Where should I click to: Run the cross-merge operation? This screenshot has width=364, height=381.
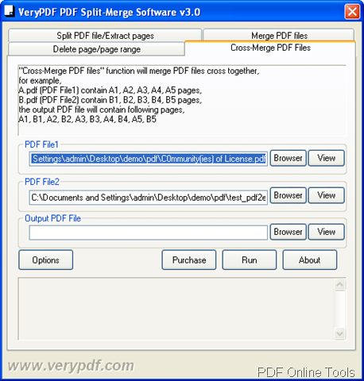coord(250,260)
